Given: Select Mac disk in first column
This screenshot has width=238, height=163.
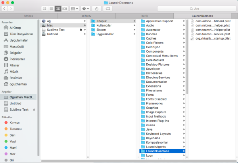Looking at the screenshot, I should 64,25.
